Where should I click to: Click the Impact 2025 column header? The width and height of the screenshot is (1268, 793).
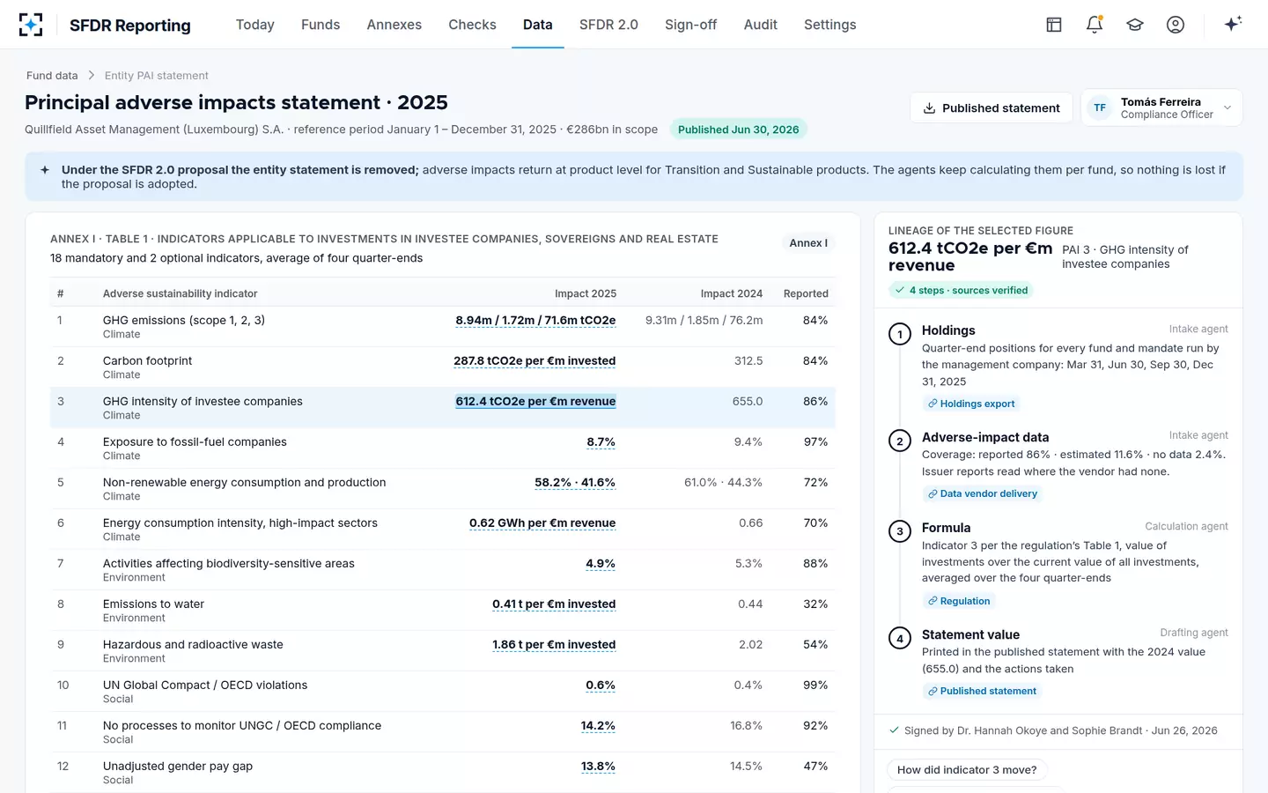click(x=586, y=293)
